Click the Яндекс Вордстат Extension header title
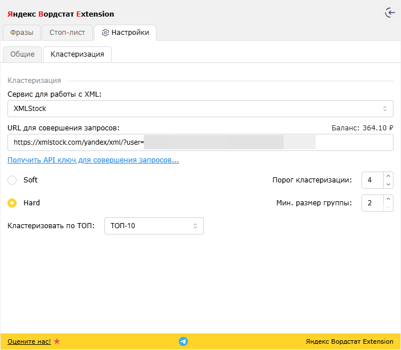 (61, 14)
